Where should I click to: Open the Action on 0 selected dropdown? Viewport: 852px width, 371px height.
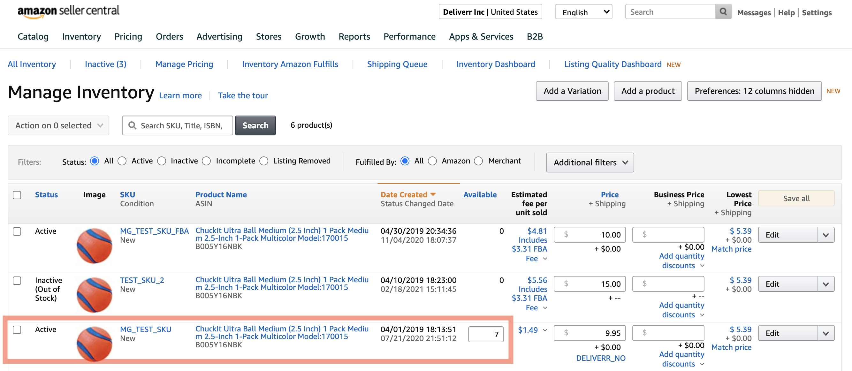(58, 125)
